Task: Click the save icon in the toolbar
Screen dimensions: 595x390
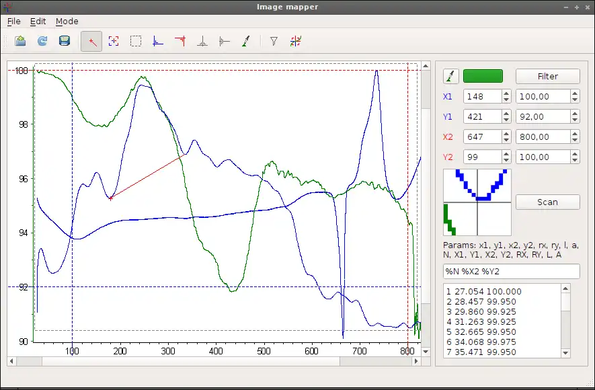Action: coord(65,41)
